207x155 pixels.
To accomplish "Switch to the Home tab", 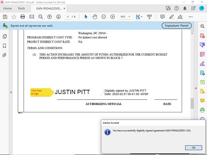I will point(7,8).
